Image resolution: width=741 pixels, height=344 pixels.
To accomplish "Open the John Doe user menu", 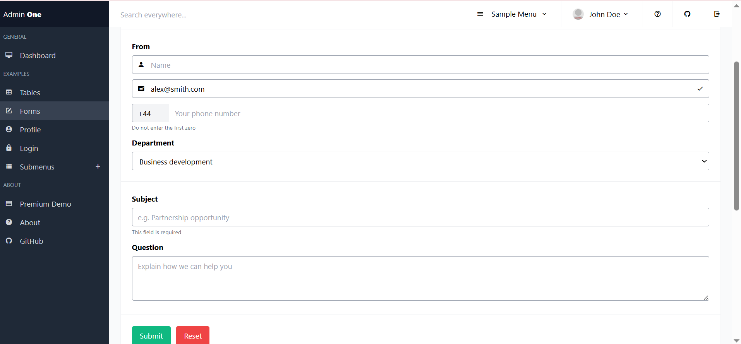I will pyautogui.click(x=601, y=14).
